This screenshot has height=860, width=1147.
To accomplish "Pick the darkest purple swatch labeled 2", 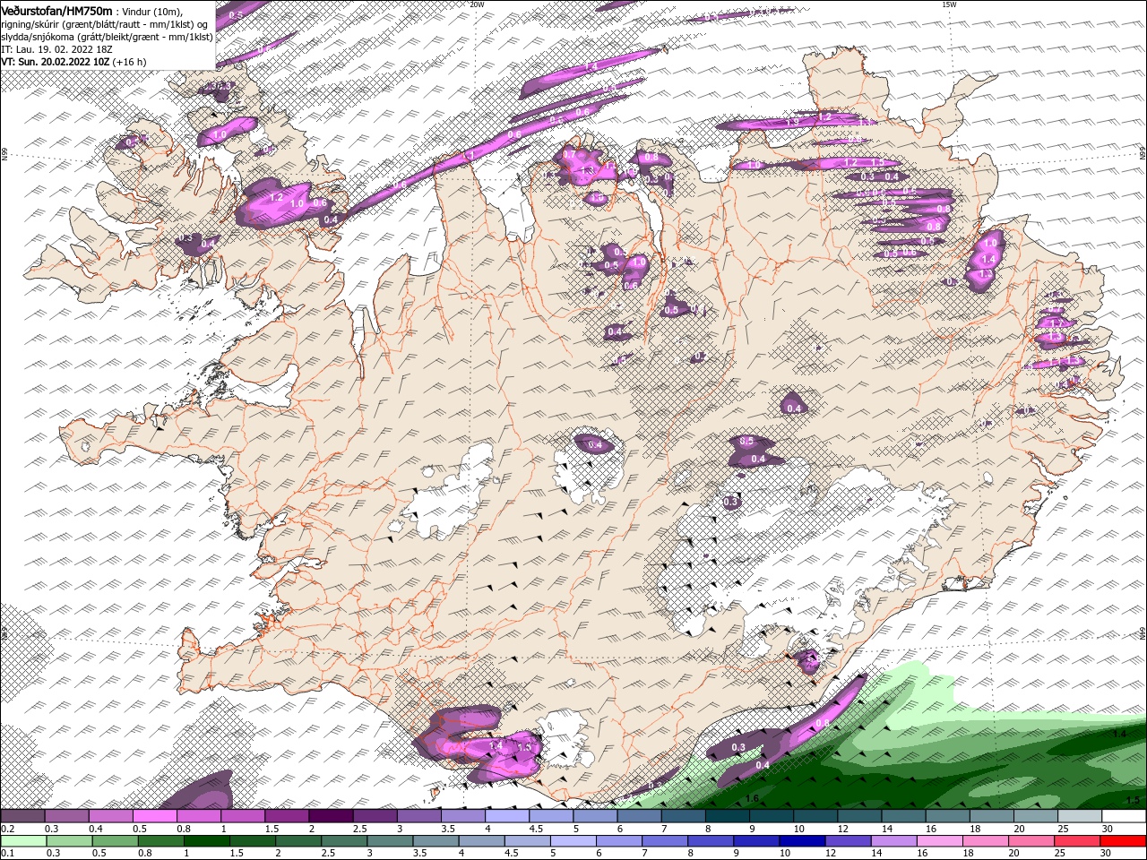I will click(331, 816).
